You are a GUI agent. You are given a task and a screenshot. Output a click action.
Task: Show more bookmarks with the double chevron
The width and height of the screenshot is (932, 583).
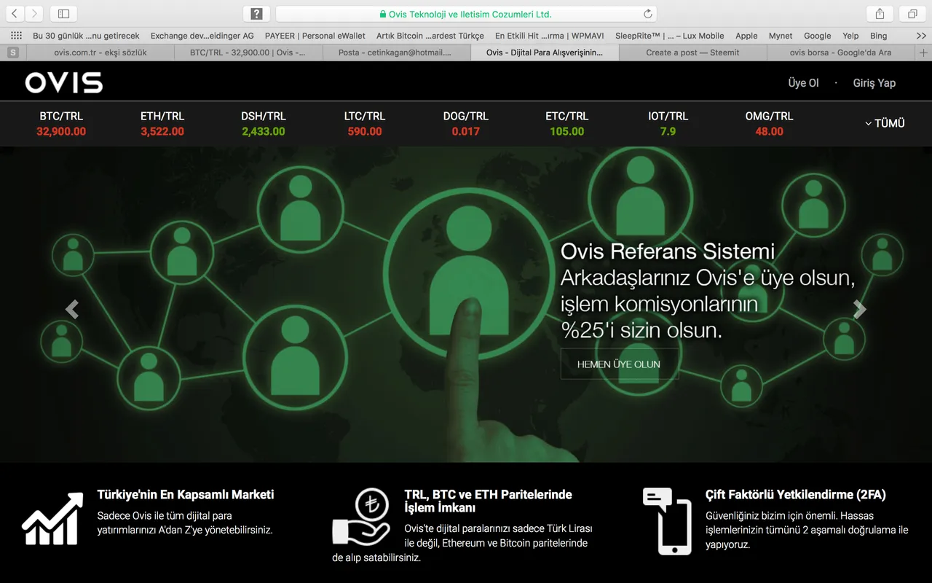921,35
